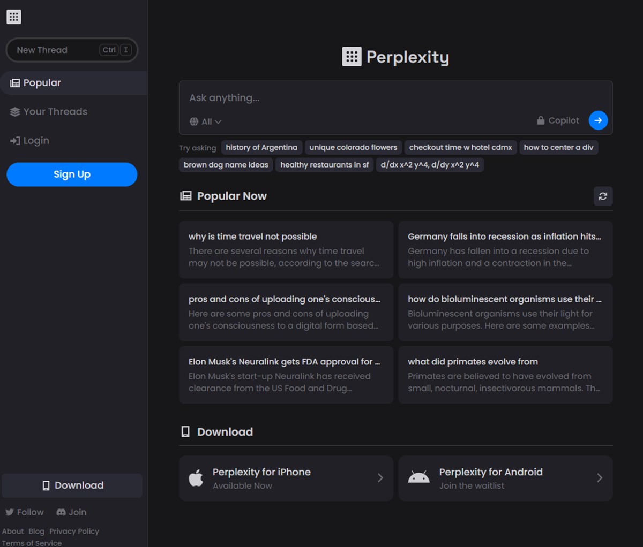Open the sidebar Download button
This screenshot has height=547, width=643.
[x=72, y=485]
